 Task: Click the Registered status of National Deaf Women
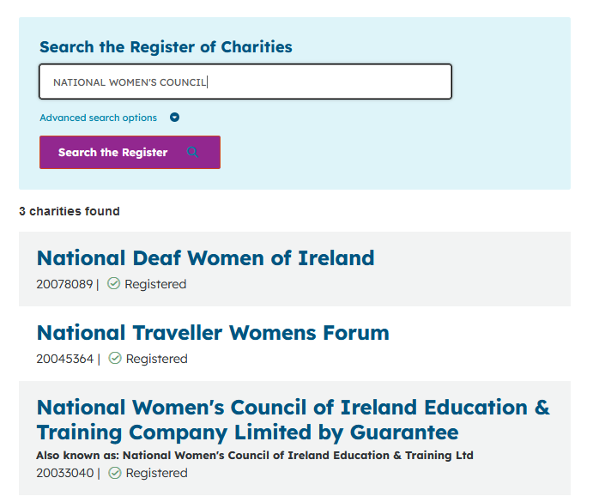click(x=155, y=284)
